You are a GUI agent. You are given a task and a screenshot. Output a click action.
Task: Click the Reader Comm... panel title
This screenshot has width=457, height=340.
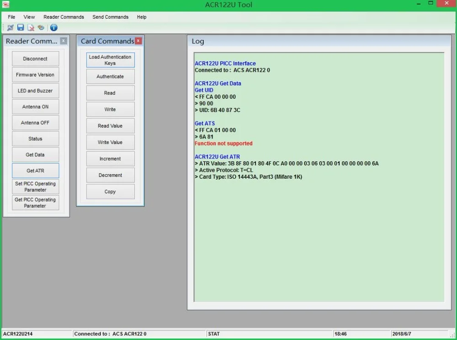pyautogui.click(x=32, y=41)
